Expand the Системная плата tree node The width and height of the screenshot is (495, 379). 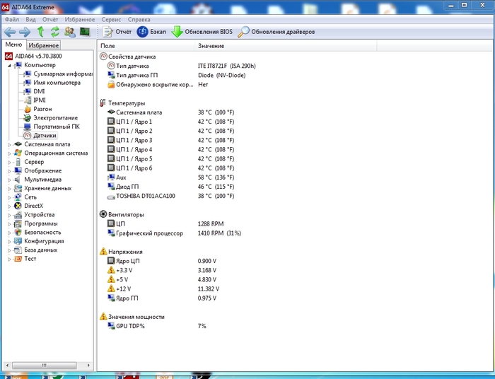coord(9,144)
